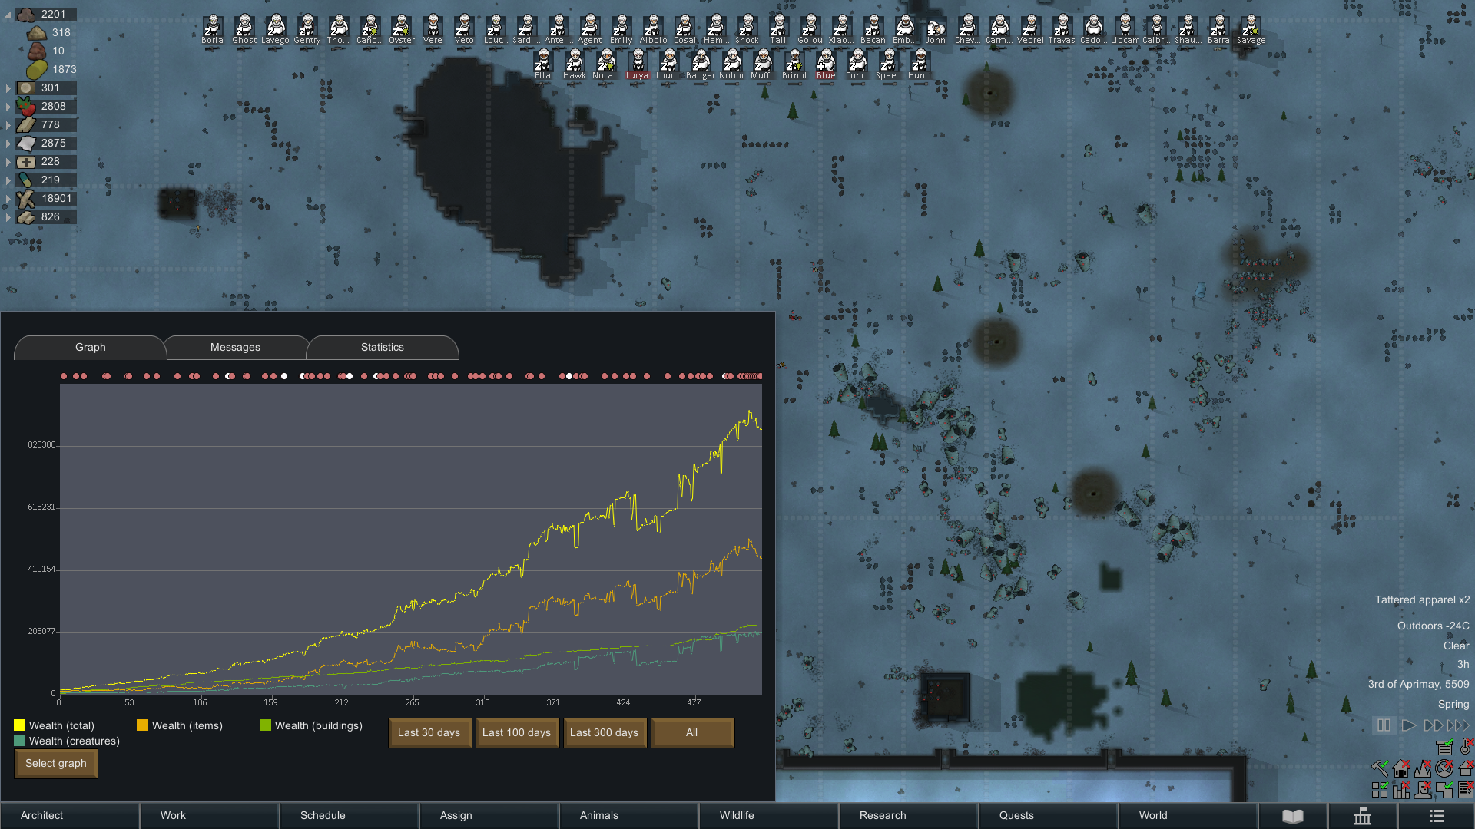The image size is (1475, 829).
Task: Click the yellow Wealth (total) swatch
Action: click(x=19, y=725)
